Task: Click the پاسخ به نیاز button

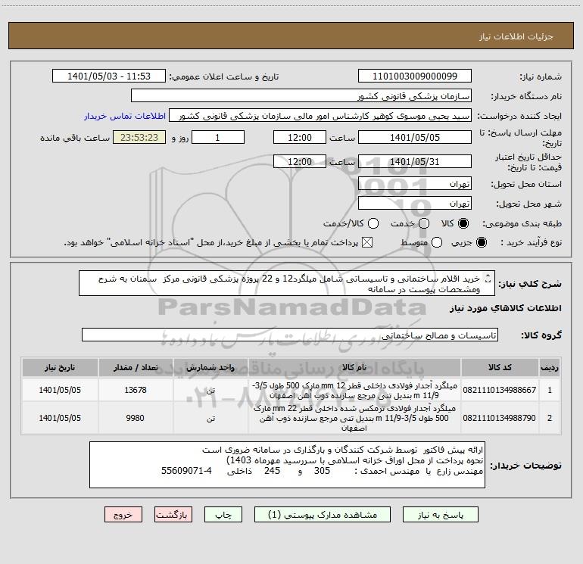Action: coord(440,515)
